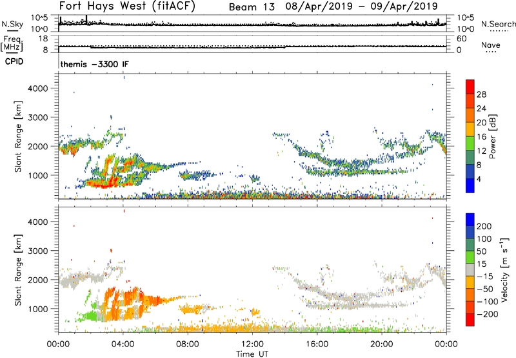Click the 28 dB colorbar label
Screen dimensions: 516x358
pos(481,94)
